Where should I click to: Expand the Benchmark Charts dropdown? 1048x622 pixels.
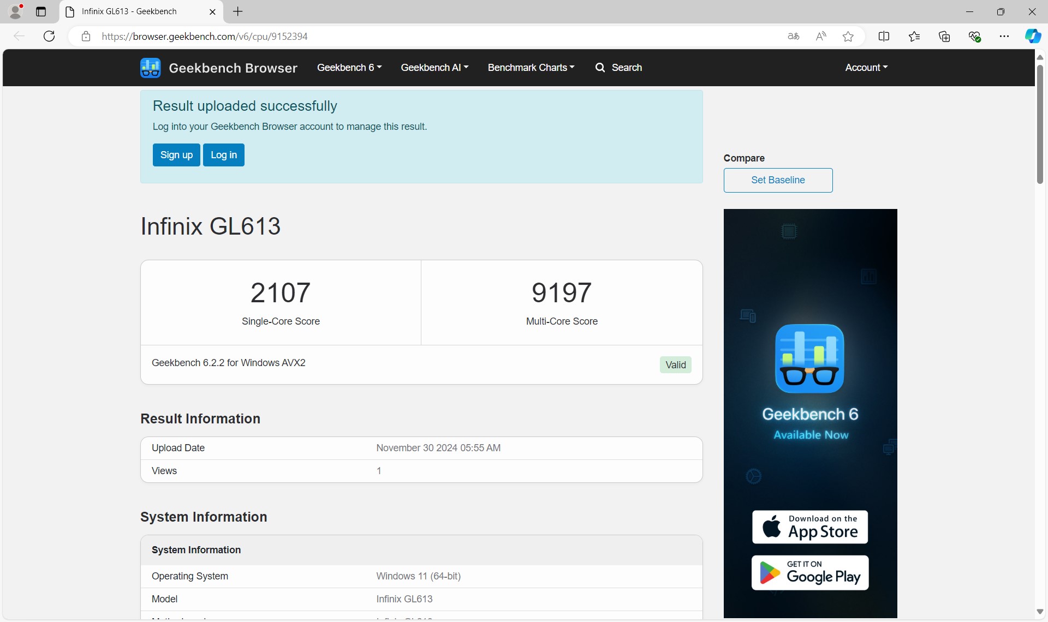tap(531, 68)
